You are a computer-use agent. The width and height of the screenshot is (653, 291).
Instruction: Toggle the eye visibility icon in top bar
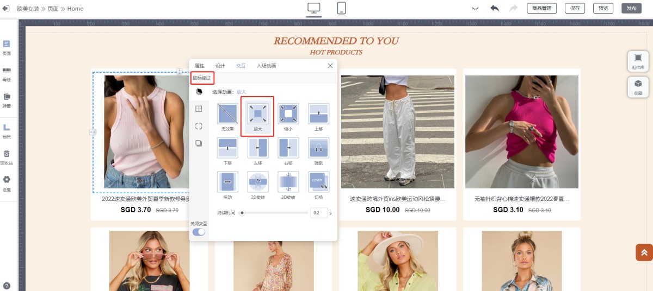[475, 8]
